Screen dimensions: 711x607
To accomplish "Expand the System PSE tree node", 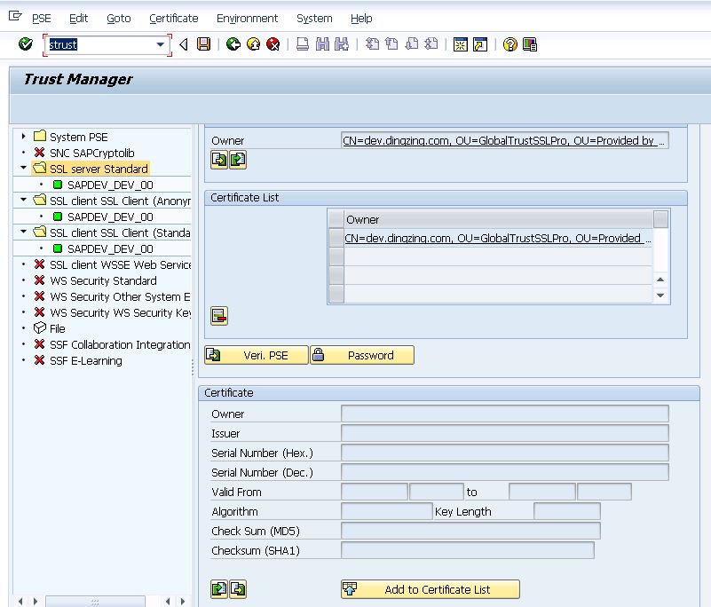I will click(x=25, y=137).
